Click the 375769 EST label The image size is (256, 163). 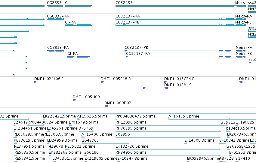pos(86,128)
